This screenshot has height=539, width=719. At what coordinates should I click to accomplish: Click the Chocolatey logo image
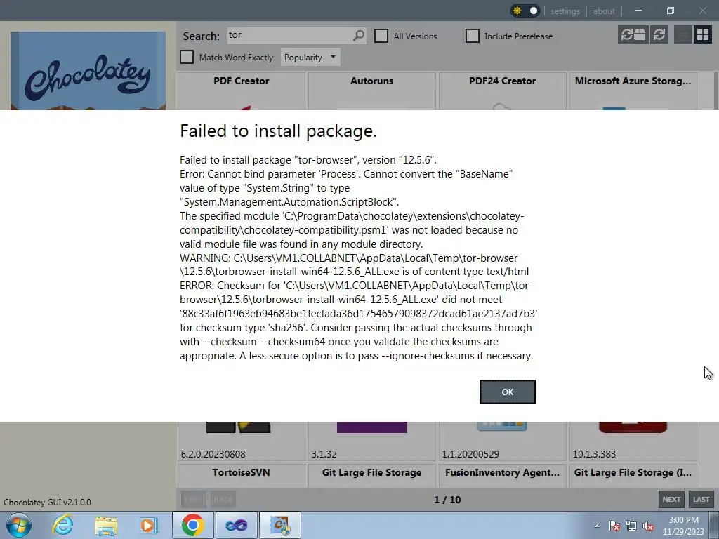coord(88,71)
